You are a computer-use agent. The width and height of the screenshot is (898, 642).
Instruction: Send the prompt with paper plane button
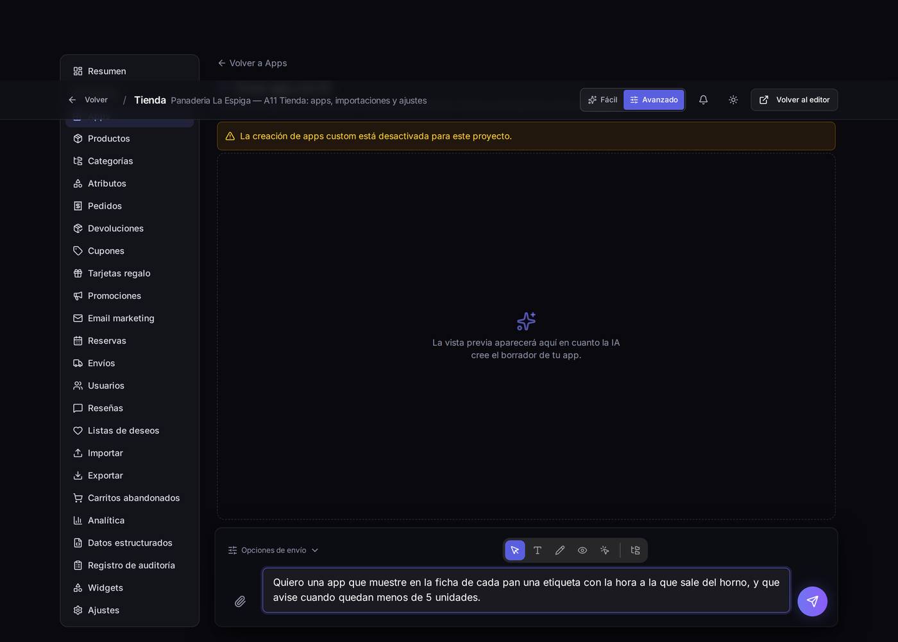(x=812, y=602)
